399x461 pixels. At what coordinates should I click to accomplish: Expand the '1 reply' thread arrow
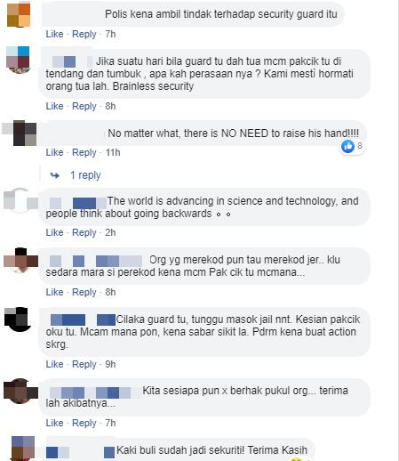click(55, 175)
